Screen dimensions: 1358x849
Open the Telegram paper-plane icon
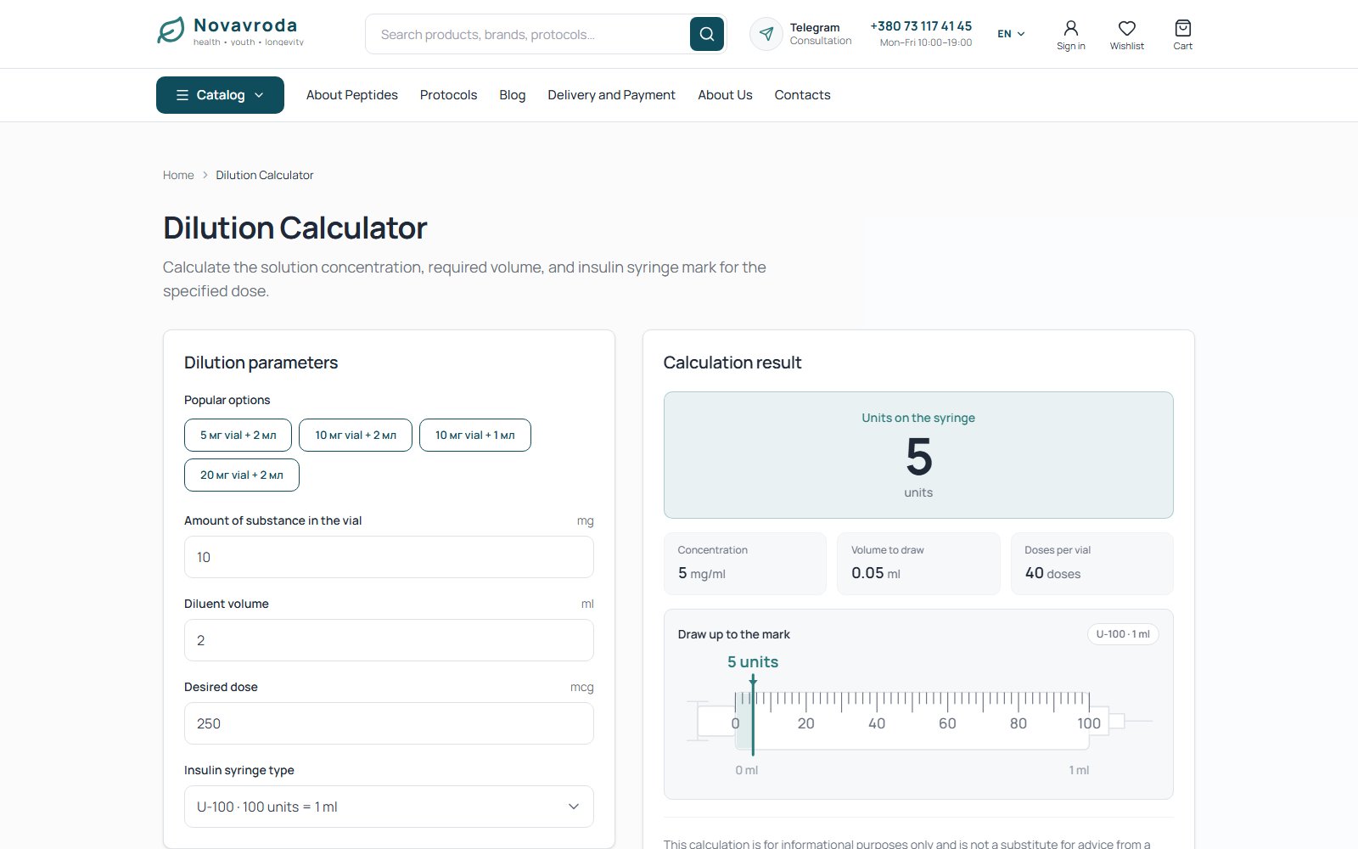click(766, 34)
